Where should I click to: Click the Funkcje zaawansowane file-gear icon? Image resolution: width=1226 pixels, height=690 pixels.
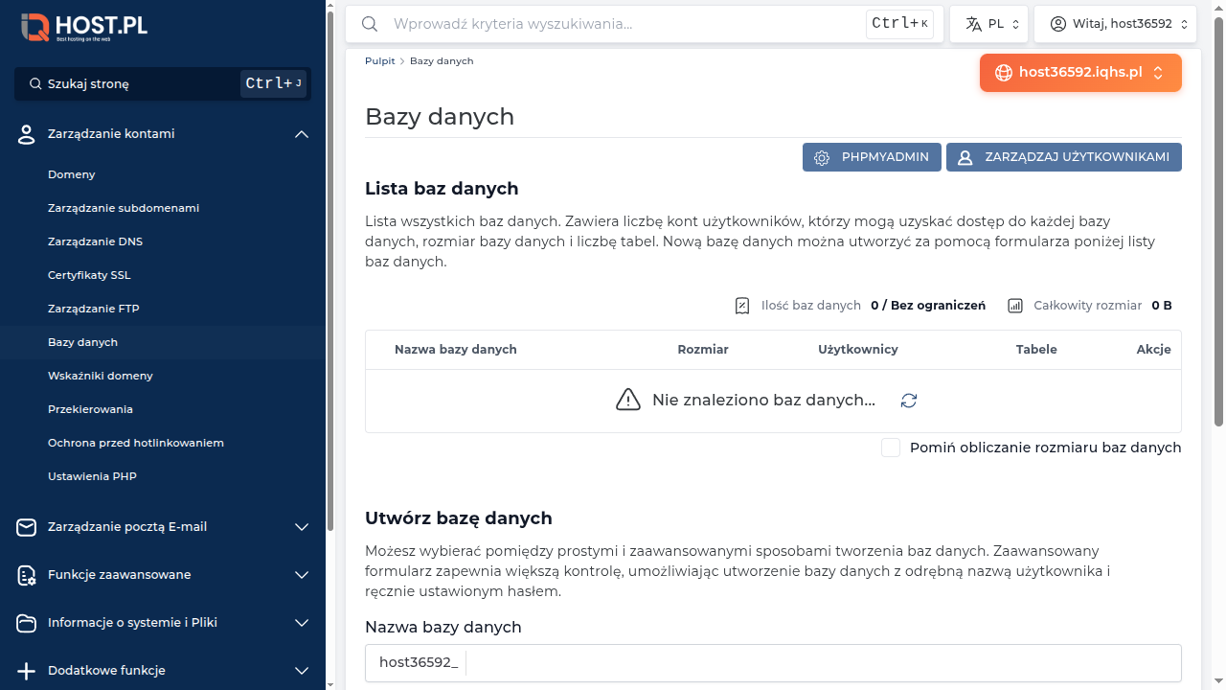pyautogui.click(x=27, y=575)
